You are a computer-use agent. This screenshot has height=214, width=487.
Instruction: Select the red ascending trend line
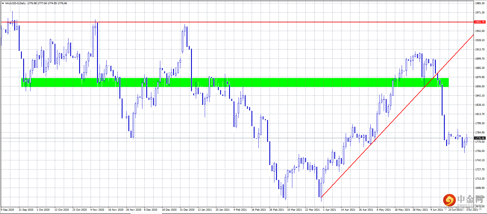(397, 116)
